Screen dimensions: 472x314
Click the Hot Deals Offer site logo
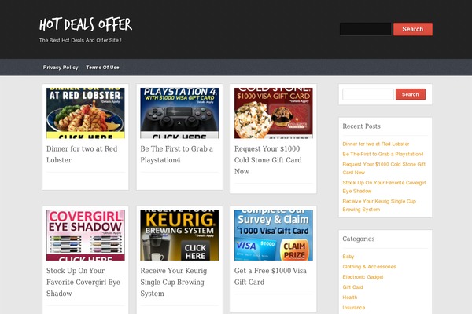86,24
